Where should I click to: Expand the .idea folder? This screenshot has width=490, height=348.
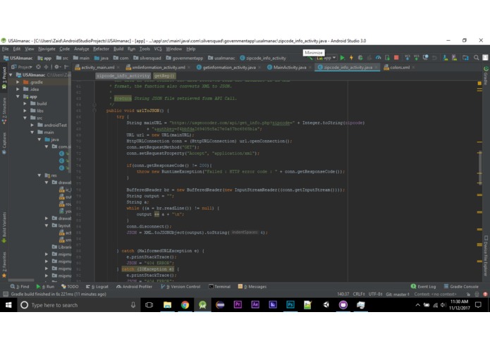[x=18, y=89]
